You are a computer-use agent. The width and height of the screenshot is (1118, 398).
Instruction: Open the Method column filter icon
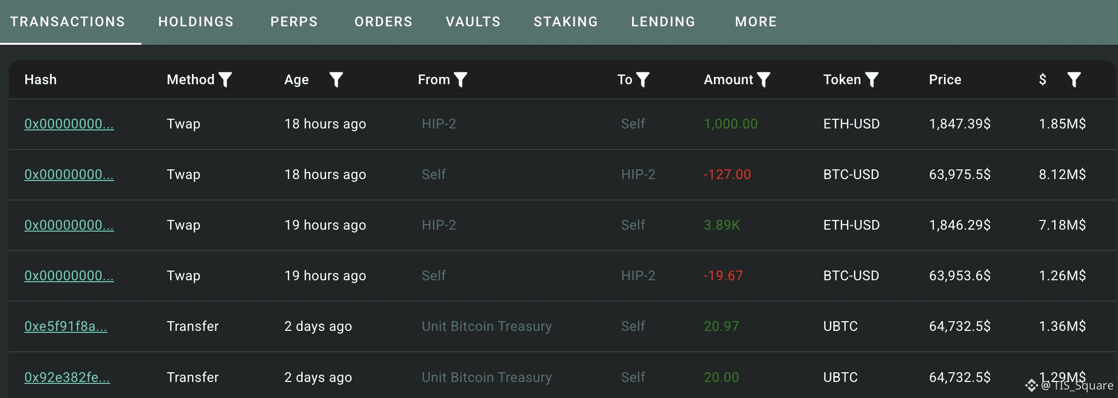coord(225,79)
